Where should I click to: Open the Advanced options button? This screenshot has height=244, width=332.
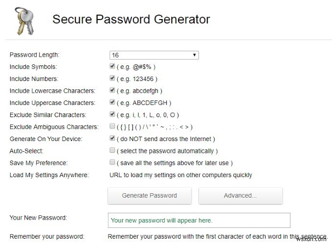click(240, 196)
